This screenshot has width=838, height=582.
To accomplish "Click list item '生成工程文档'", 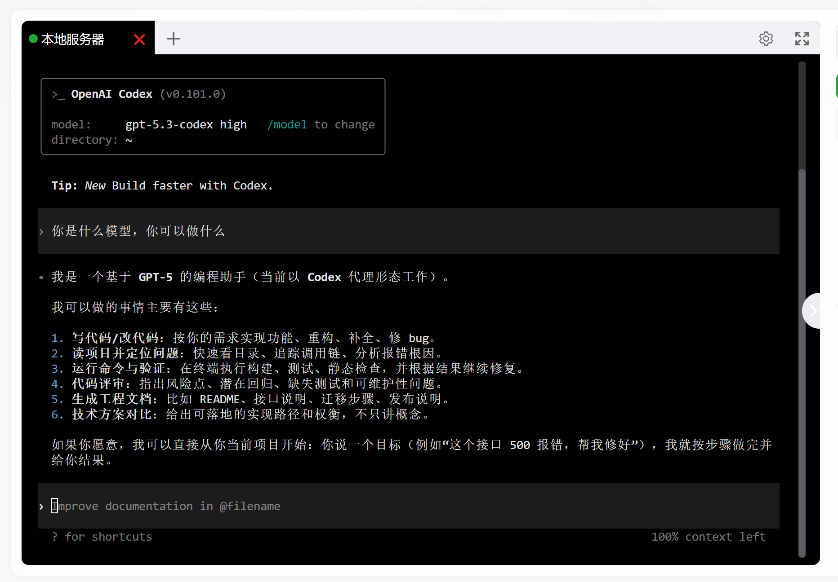I will (x=250, y=399).
